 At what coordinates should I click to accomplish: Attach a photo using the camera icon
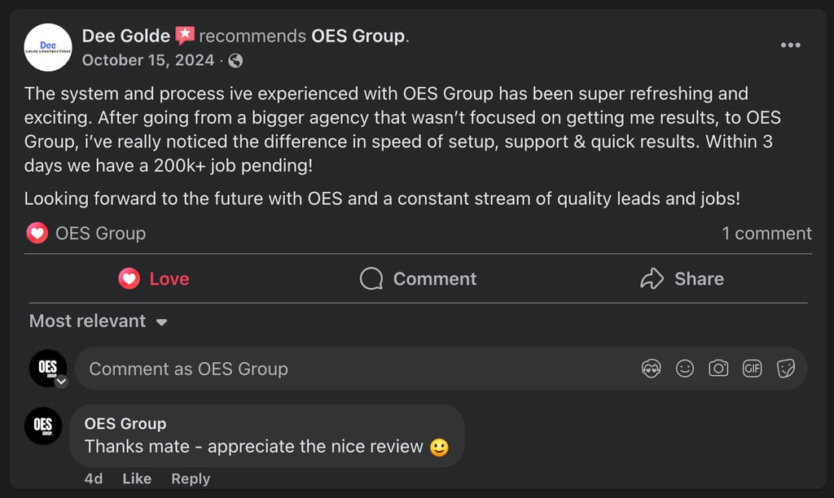coord(718,369)
